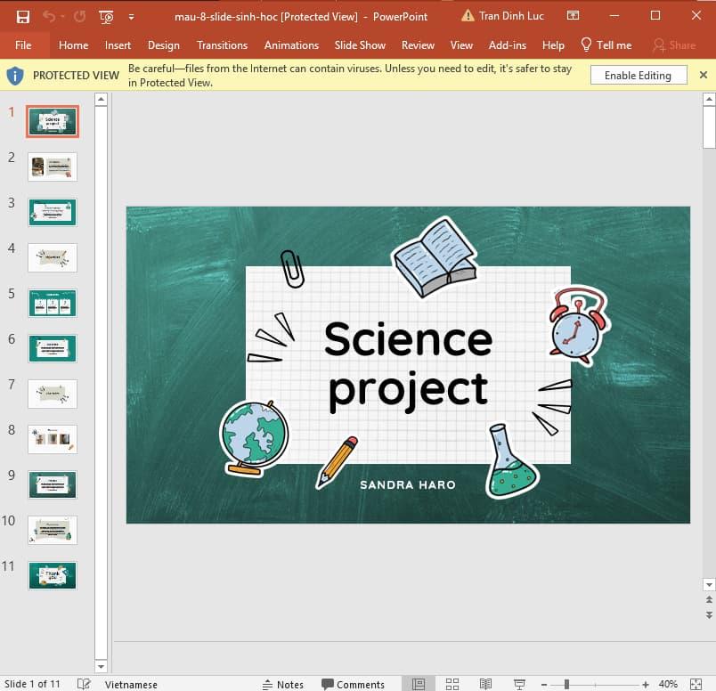Switch to Slide Sorter view in status bar

(x=452, y=682)
